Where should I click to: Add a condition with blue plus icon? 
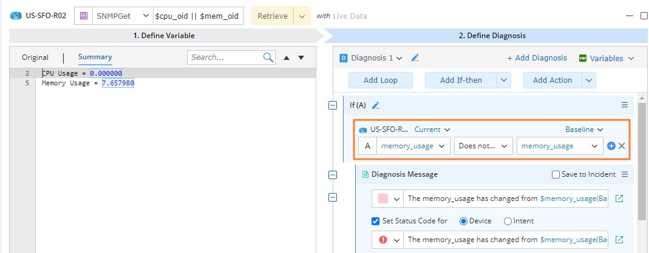coord(611,146)
